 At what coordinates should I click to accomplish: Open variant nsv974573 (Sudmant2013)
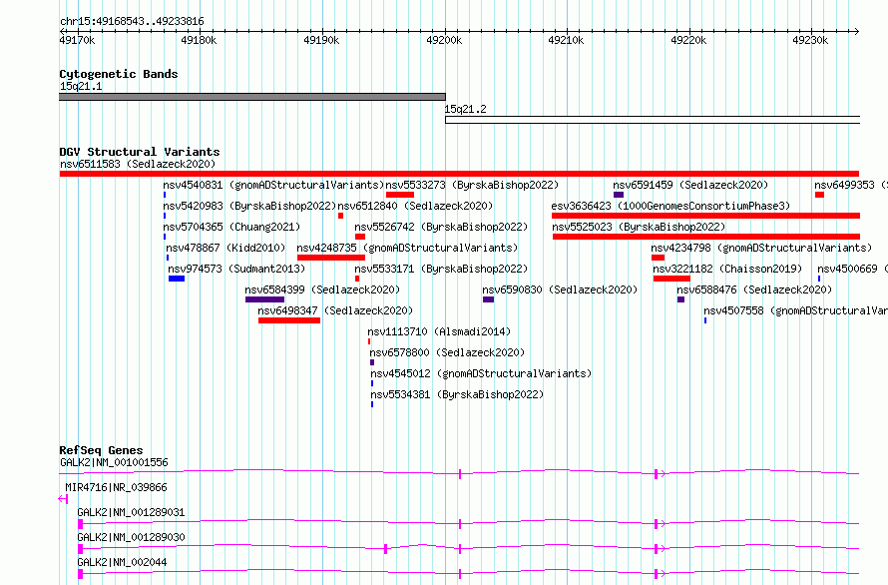tap(236, 269)
